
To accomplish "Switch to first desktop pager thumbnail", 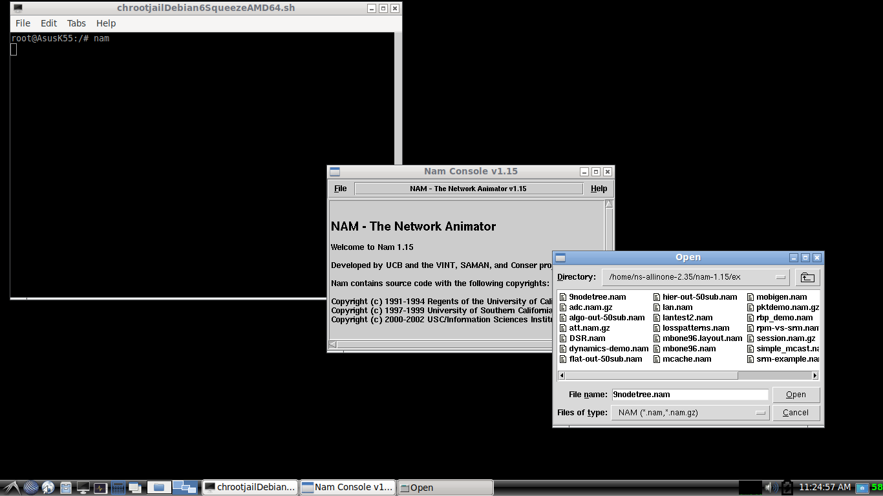I will pyautogui.click(x=159, y=488).
